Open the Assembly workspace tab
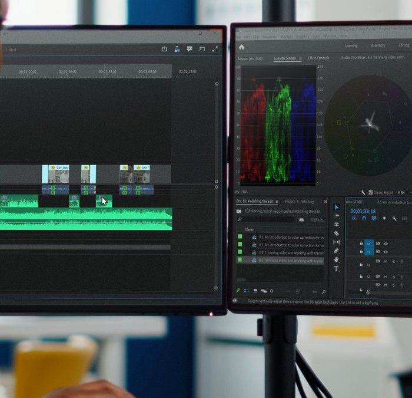This screenshot has height=398, width=412. pyautogui.click(x=378, y=45)
